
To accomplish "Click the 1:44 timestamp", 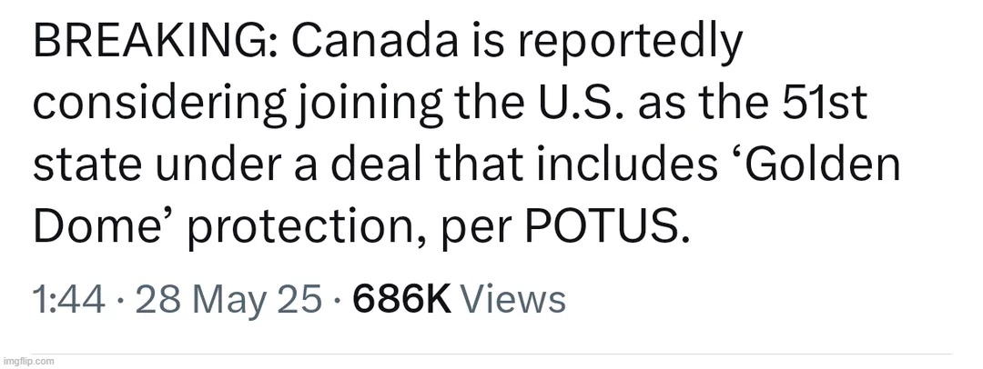I will click(x=69, y=299).
